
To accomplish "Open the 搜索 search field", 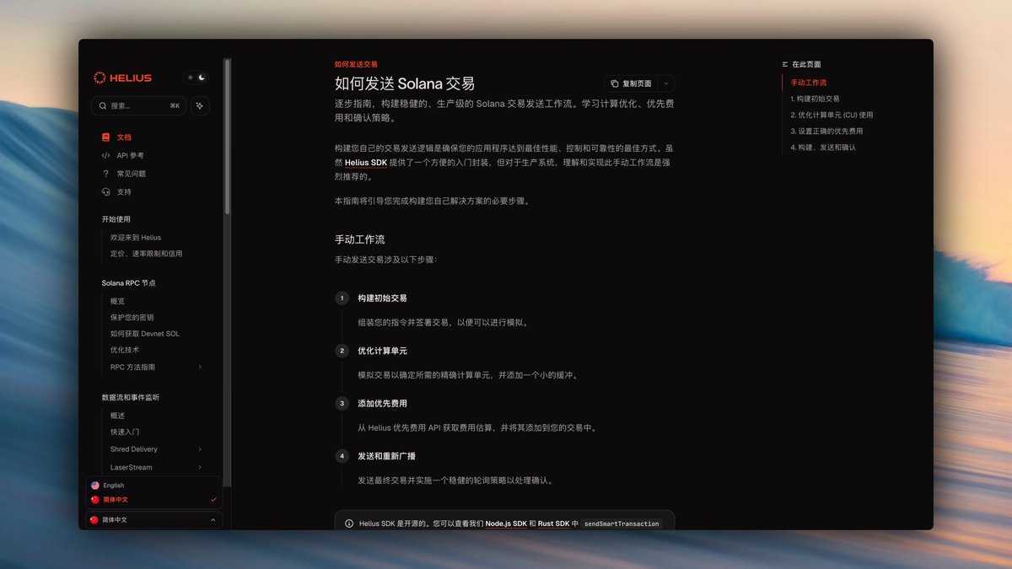I will click(x=138, y=106).
